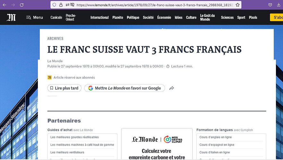Go back using the browser back arrow
283x160 pixels.
tap(4, 5)
